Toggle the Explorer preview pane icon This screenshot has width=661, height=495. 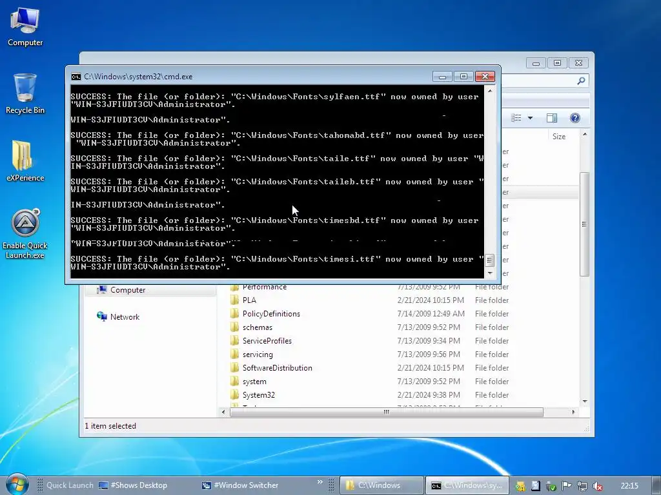(551, 118)
